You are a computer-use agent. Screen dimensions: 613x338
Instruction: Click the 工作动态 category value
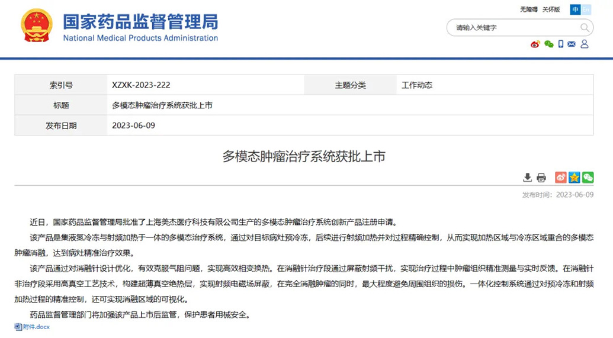[417, 85]
